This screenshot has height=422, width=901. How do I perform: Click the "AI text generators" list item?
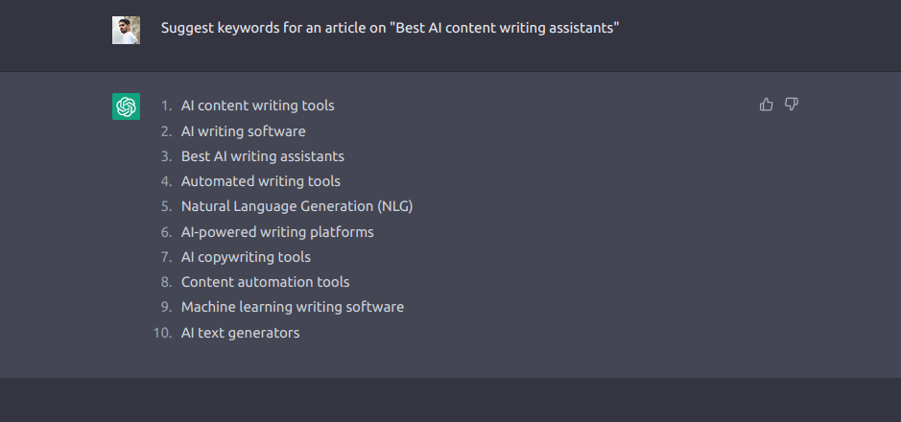pos(240,333)
